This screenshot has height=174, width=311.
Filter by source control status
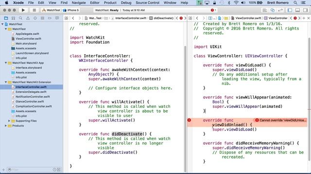coord(59,170)
